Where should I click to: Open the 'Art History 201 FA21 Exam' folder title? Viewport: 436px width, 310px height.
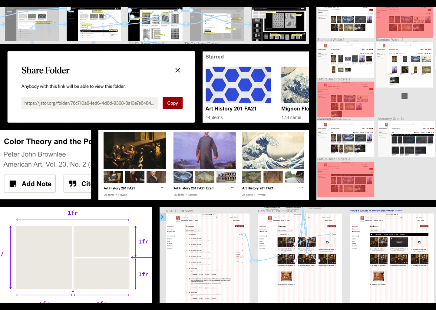tap(194, 188)
